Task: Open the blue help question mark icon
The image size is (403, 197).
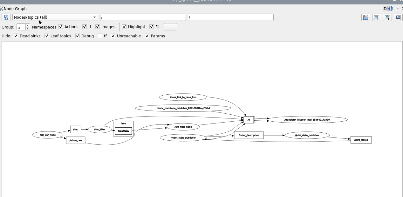Action: tap(390, 9)
